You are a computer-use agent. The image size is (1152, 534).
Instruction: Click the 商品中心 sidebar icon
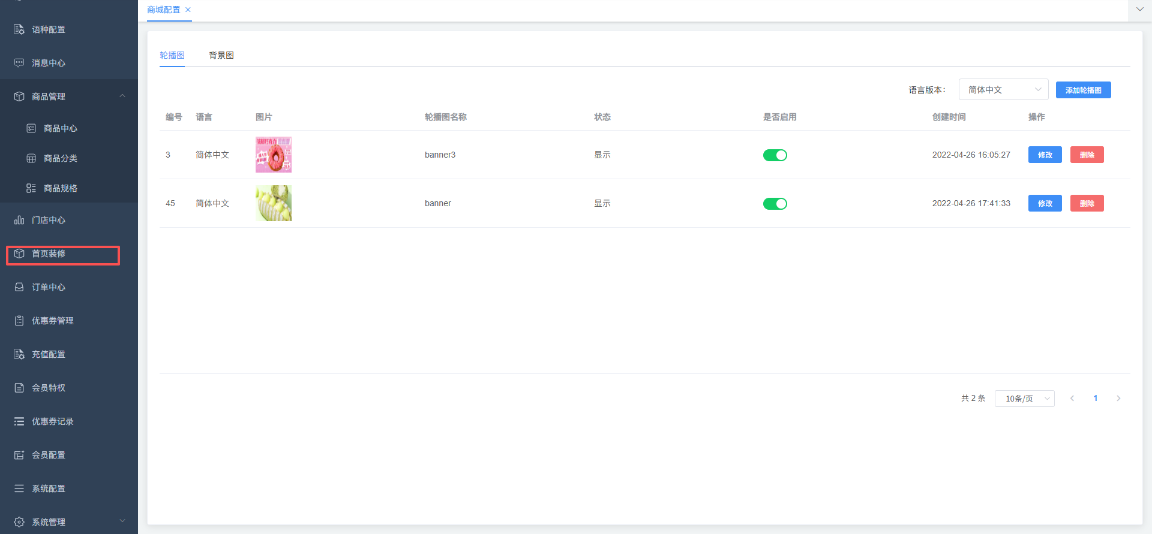click(31, 128)
